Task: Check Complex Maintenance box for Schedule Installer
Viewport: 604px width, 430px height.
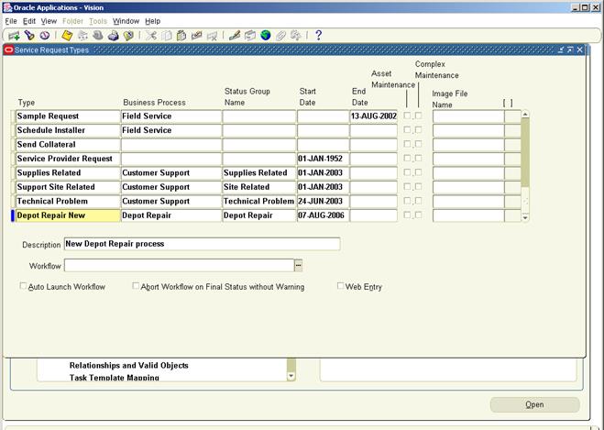Action: [418, 129]
